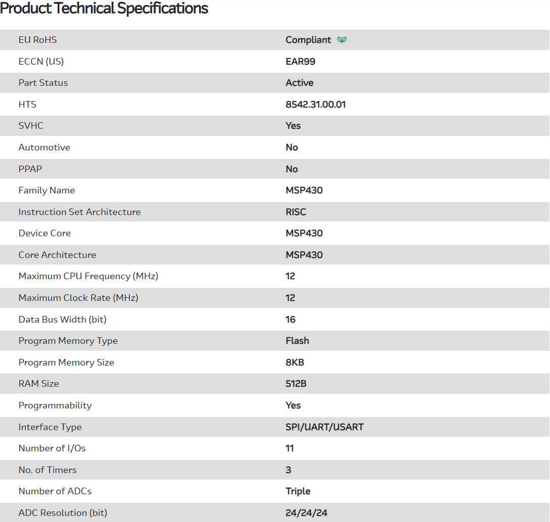Screen dimensions: 550x522
Task: Click the SVHC row label
Action: click(x=31, y=126)
